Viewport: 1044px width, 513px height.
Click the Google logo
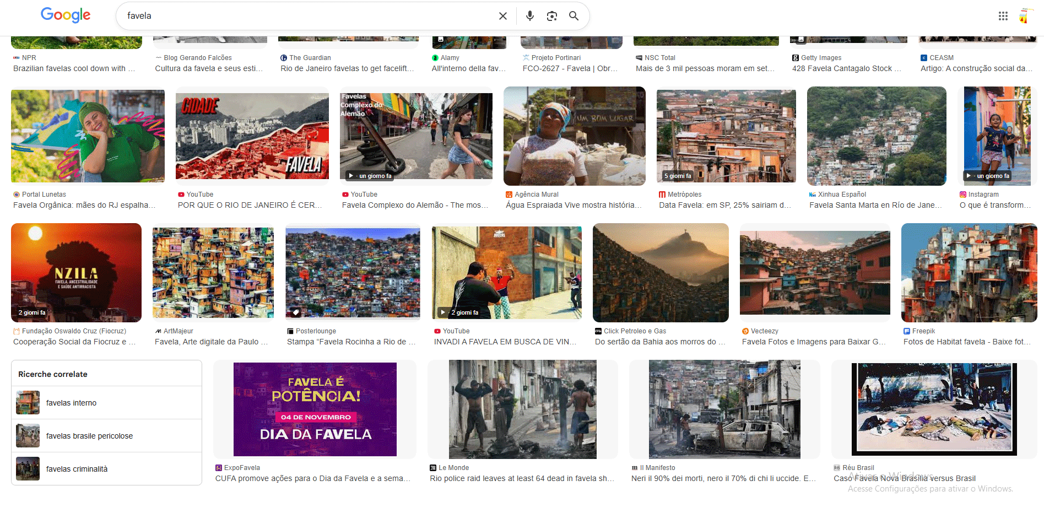(66, 15)
